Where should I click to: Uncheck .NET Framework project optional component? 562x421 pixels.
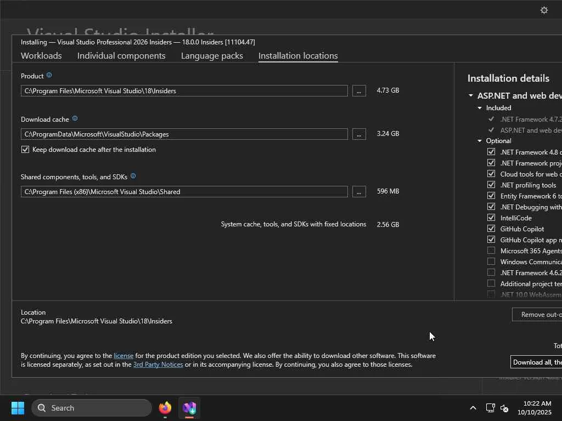(491, 163)
